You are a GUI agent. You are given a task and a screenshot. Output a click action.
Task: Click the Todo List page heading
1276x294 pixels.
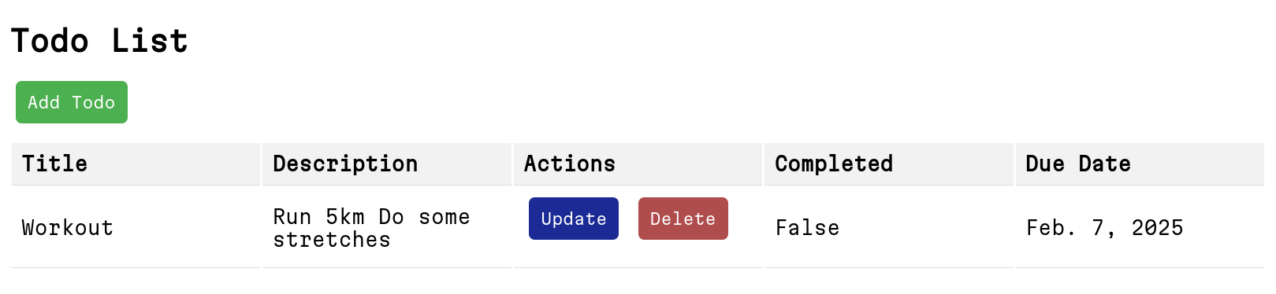(x=99, y=41)
